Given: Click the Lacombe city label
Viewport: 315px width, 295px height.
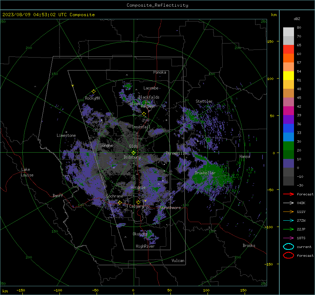Looking at the screenshot, I should pyautogui.click(x=151, y=88).
